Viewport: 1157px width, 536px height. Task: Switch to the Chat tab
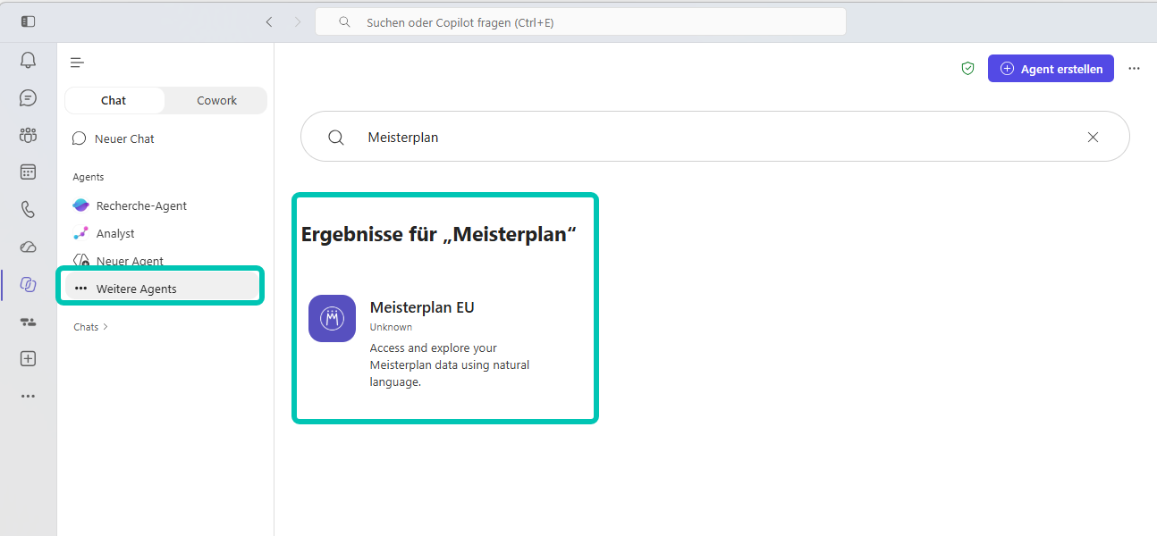[x=114, y=101]
